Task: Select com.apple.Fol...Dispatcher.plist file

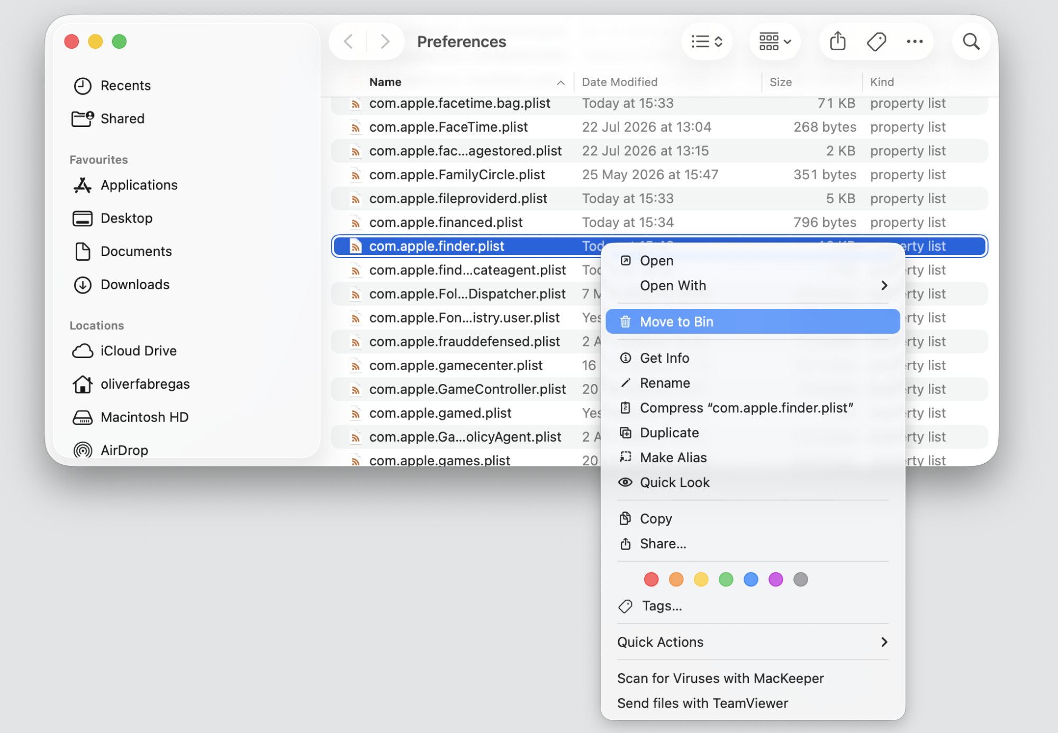Action: coord(466,294)
